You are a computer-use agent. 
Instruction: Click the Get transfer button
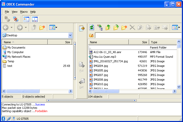[x=82, y=84]
